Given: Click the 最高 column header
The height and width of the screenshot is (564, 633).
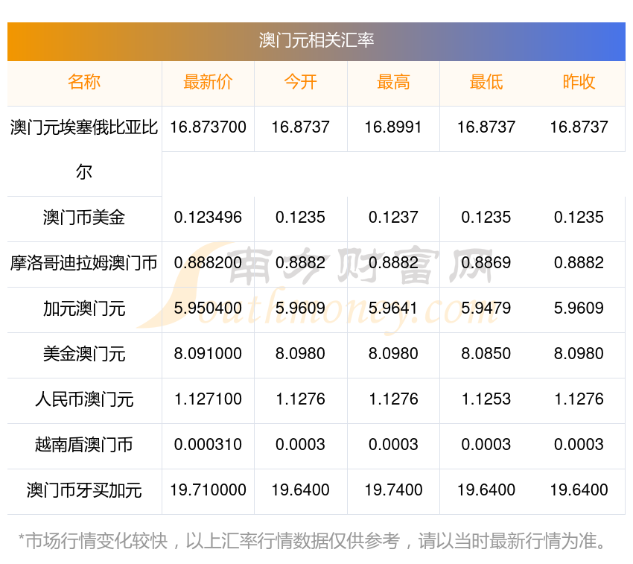Looking at the screenshot, I should pyautogui.click(x=393, y=82).
